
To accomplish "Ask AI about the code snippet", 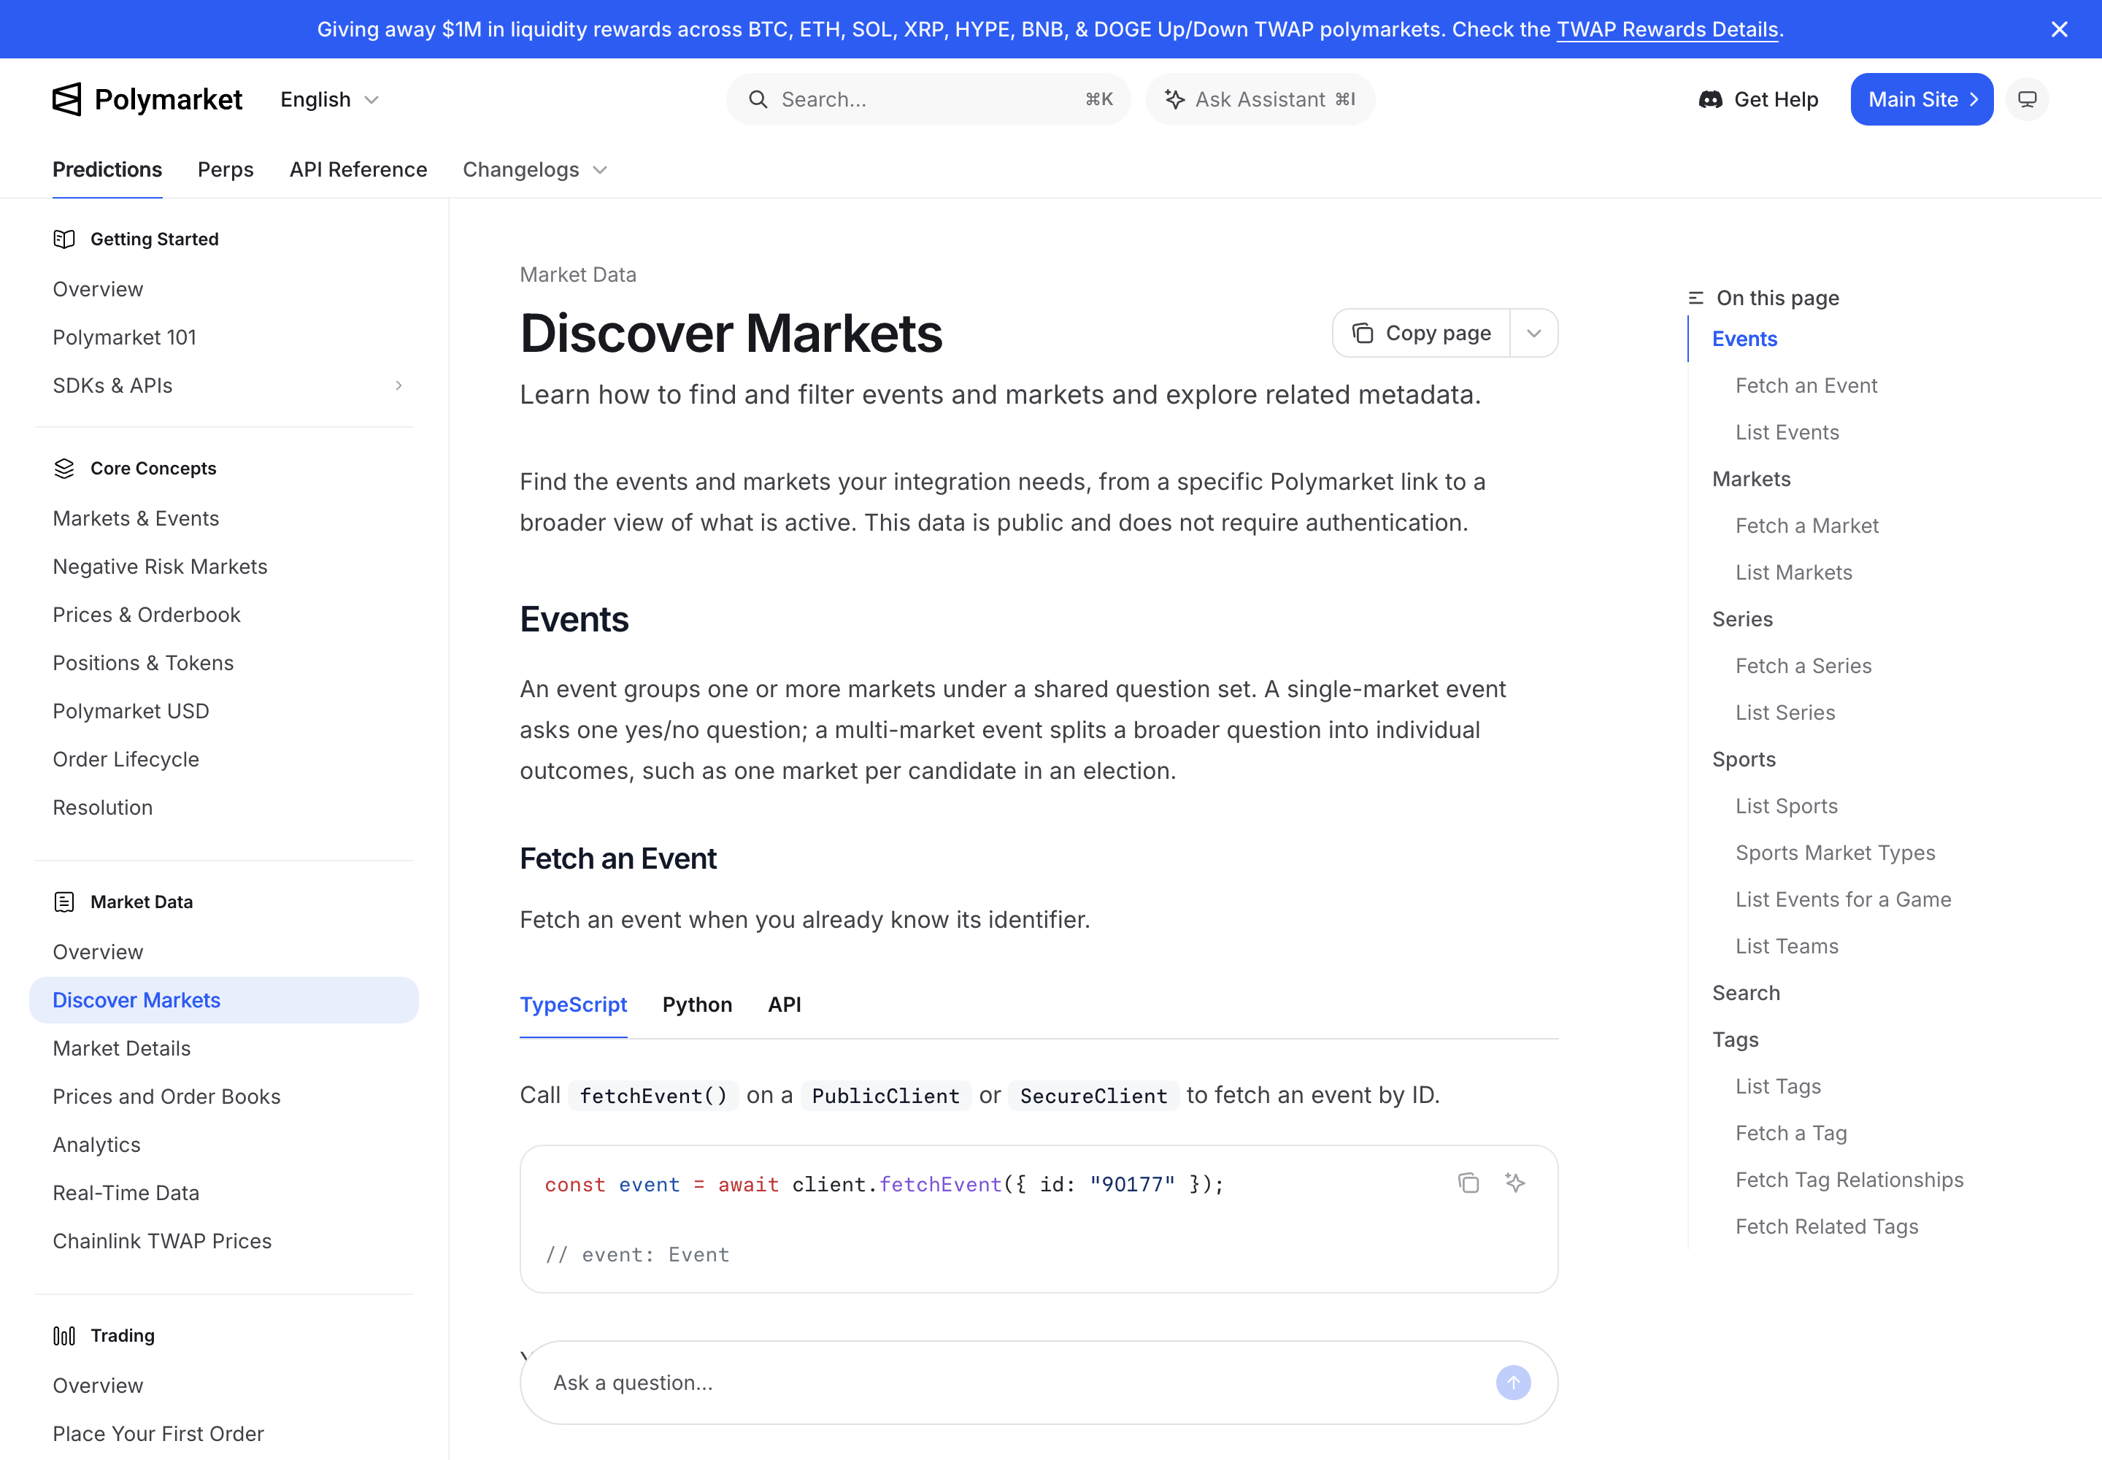I will (x=1516, y=1183).
